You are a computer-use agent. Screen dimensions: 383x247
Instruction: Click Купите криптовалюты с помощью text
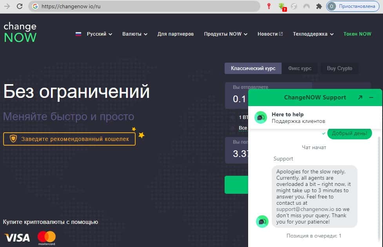click(51, 222)
